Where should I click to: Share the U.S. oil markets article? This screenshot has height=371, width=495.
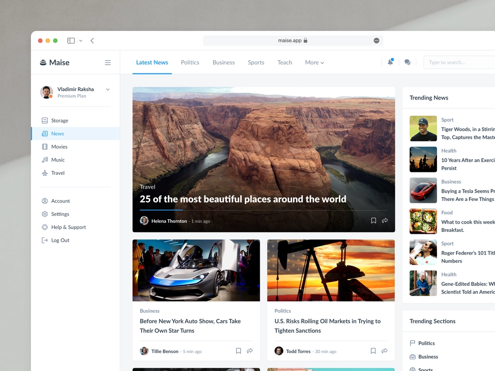coord(385,351)
